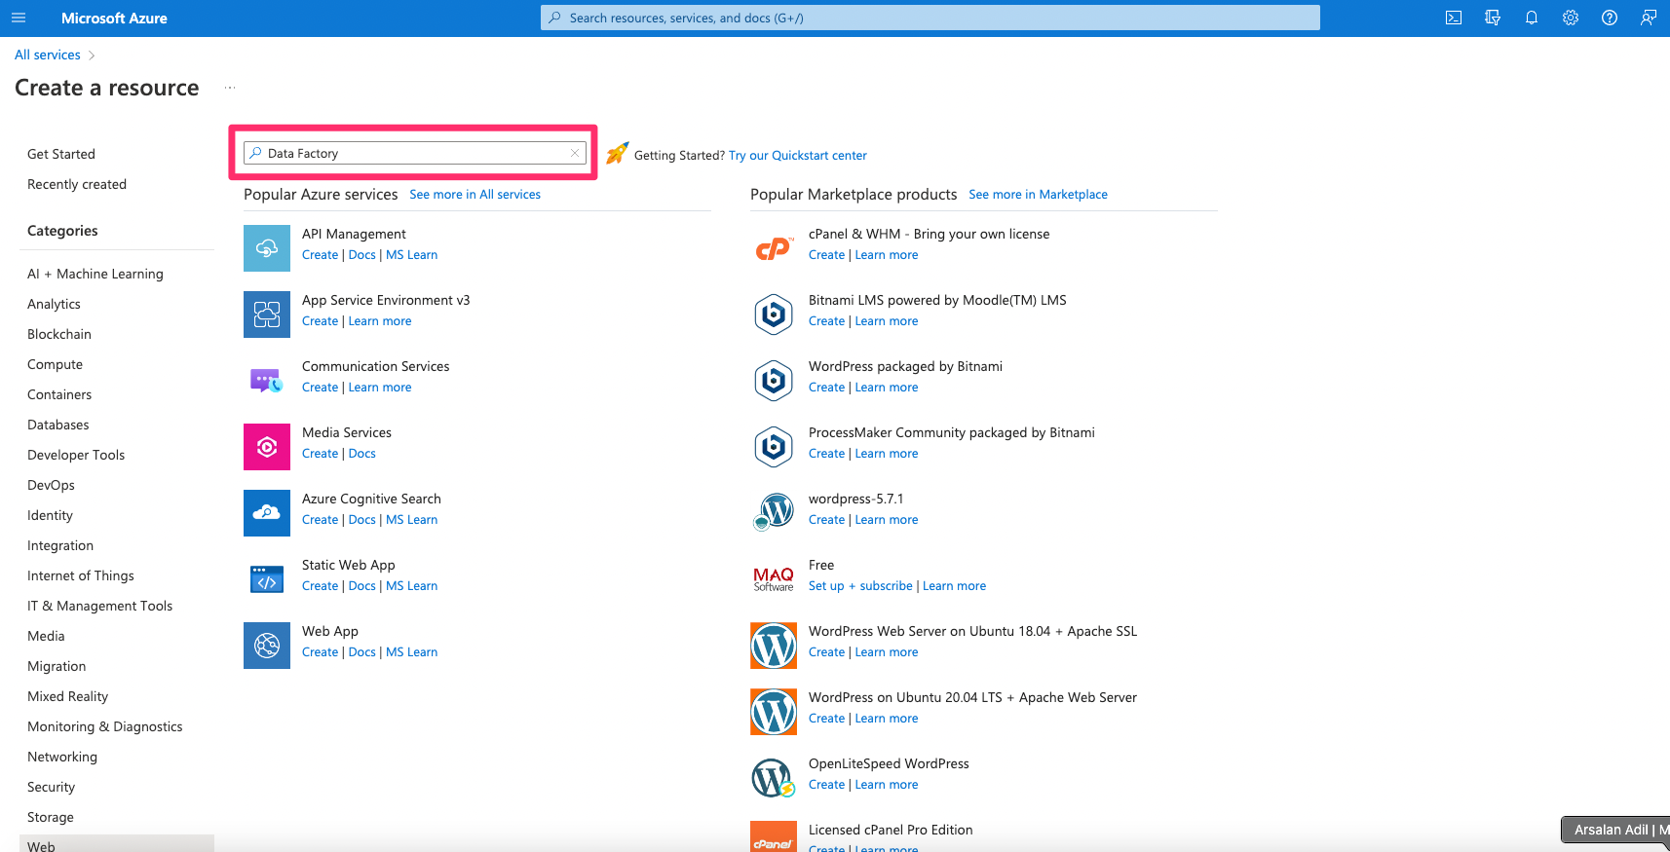This screenshot has width=1670, height=852.
Task: Click the Azure Cognitive Search icon
Action: click(267, 513)
